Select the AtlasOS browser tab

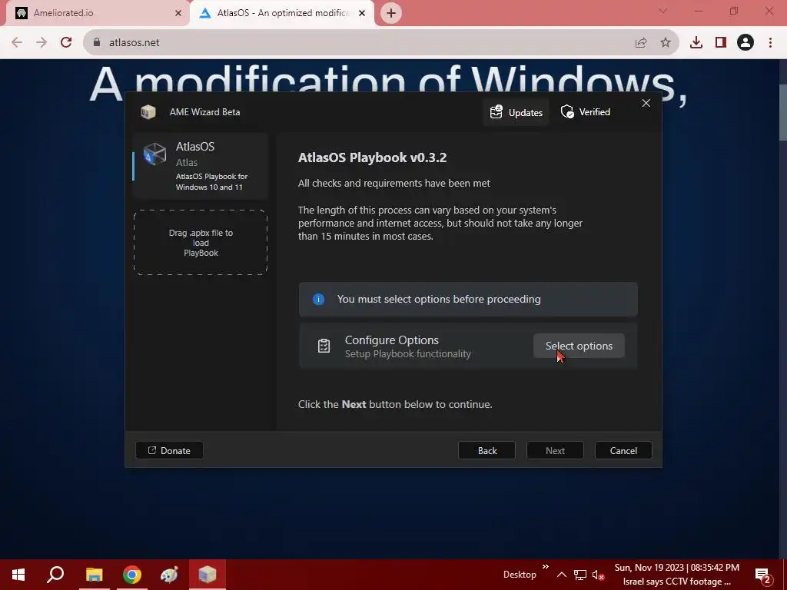pos(281,13)
